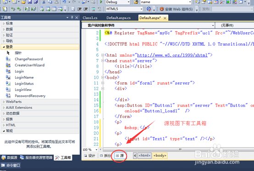254x171 pixels.
Task: Click Find in Files folder icon
Action: coord(136,2)
